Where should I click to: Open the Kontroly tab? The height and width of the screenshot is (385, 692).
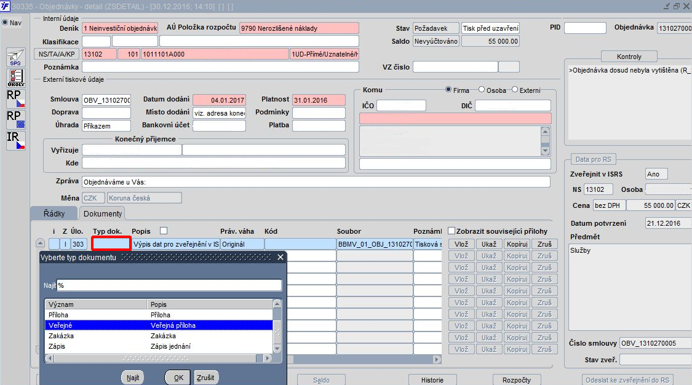(629, 57)
